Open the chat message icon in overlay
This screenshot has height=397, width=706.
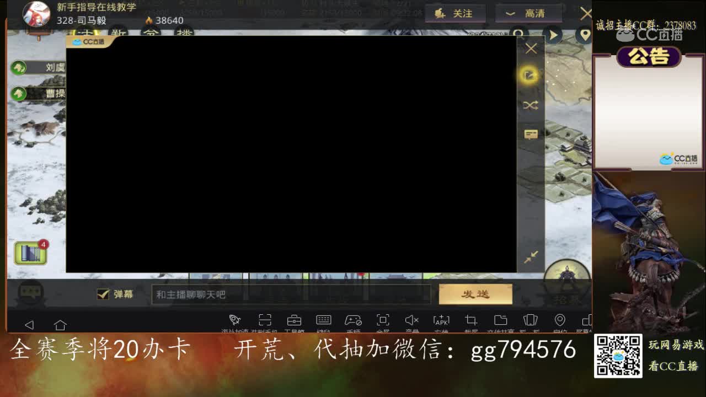531,135
